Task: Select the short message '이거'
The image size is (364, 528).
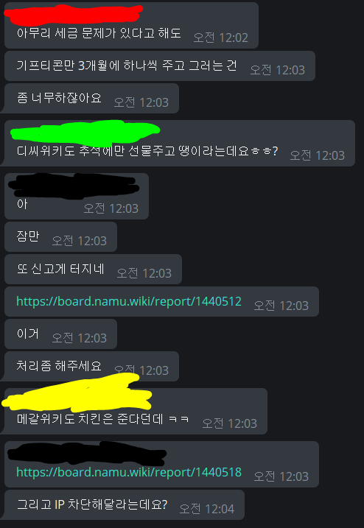Action: point(28,334)
